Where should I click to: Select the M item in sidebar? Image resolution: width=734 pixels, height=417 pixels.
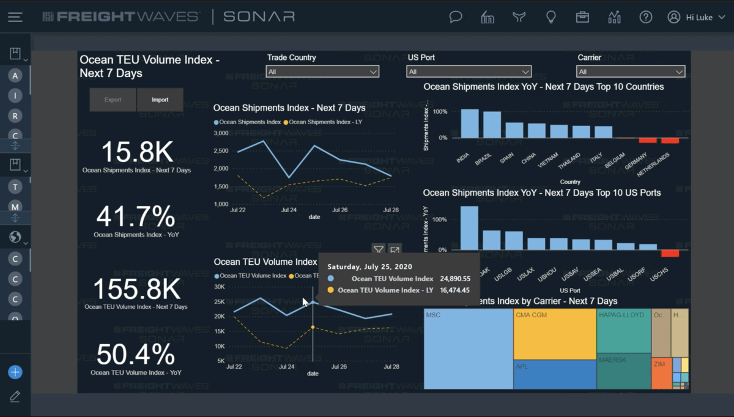(x=15, y=207)
